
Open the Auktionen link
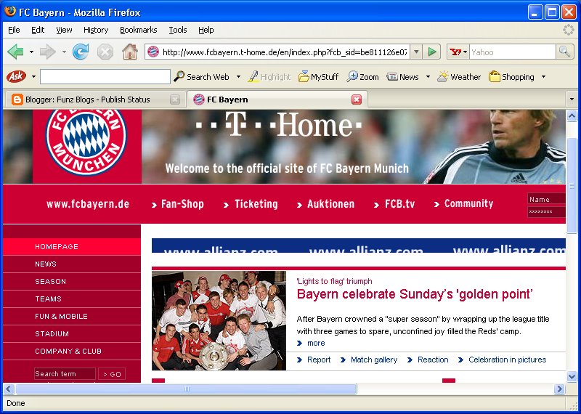[325, 204]
